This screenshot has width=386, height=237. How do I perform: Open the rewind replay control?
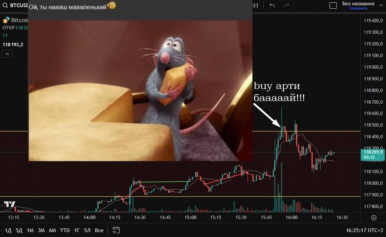255,5
